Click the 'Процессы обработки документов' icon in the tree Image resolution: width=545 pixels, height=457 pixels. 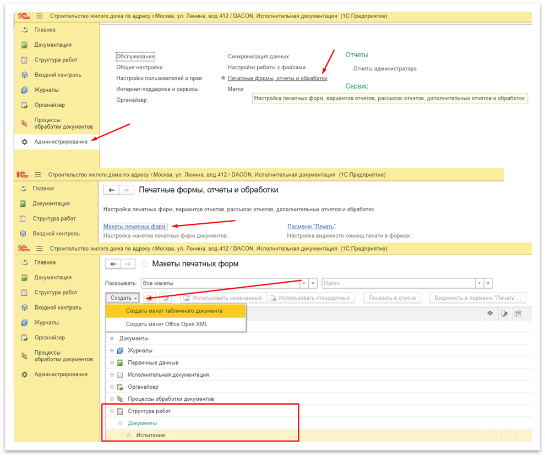point(120,399)
